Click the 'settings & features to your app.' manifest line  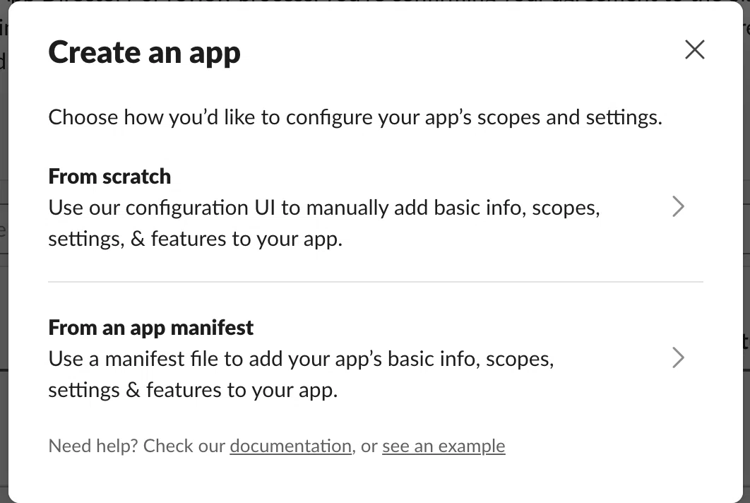point(193,390)
